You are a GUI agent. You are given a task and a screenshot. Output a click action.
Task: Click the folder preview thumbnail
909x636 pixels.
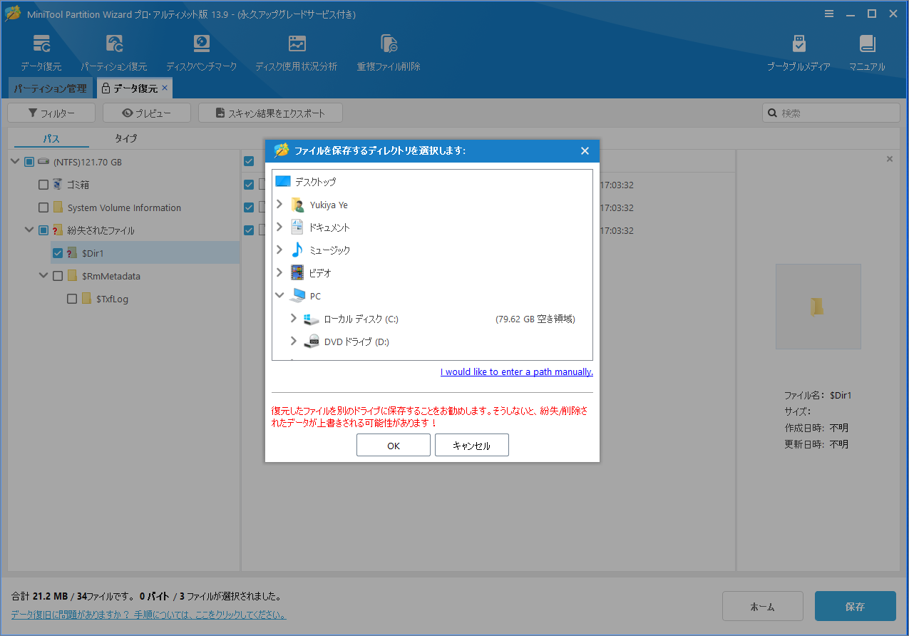click(x=818, y=307)
